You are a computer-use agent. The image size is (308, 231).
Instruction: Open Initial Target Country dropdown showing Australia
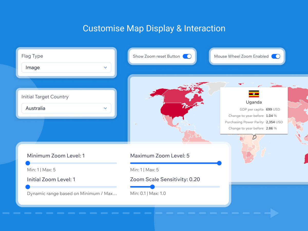pos(66,108)
